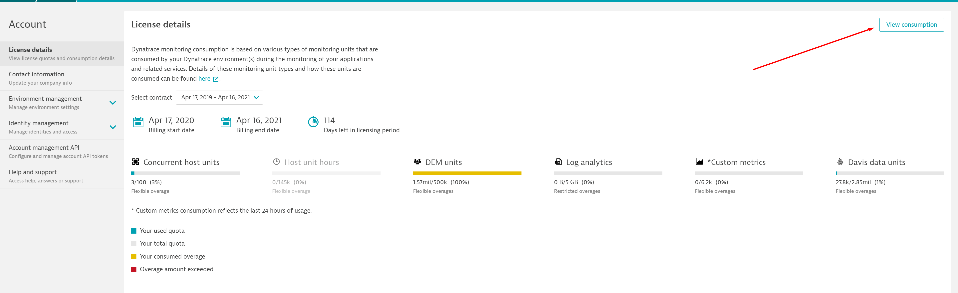Viewport: 958px width, 293px height.
Task: Open Help and support in the sidebar
Action: coord(62,176)
